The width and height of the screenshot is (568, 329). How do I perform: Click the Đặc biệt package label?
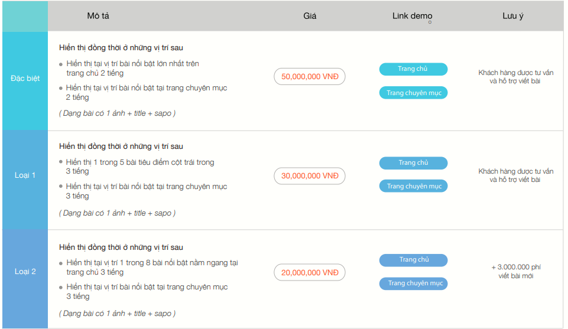pos(25,79)
